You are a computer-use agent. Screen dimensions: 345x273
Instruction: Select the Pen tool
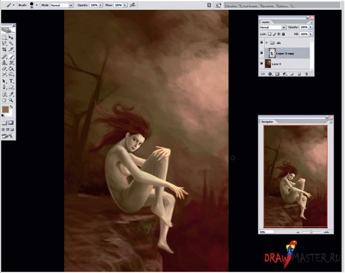click(5, 87)
